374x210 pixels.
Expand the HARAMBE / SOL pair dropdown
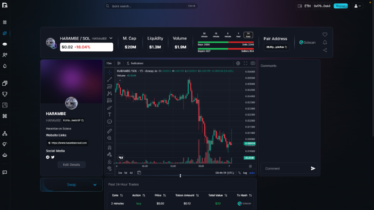(111, 38)
